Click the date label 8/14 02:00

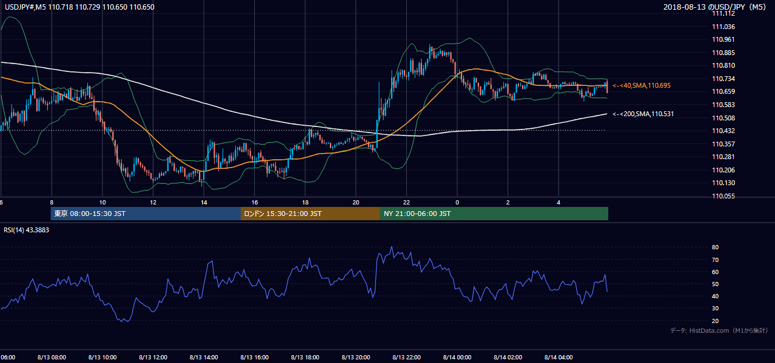pos(508,358)
